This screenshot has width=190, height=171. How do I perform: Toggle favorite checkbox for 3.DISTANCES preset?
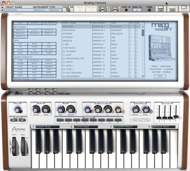(x=136, y=48)
